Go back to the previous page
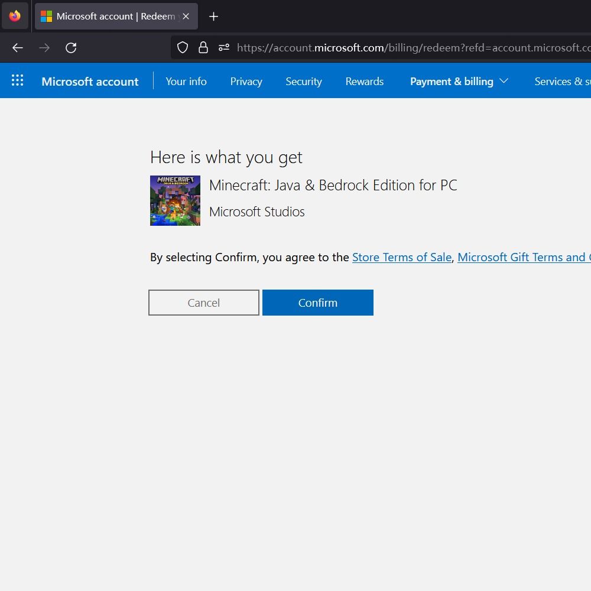 point(18,48)
